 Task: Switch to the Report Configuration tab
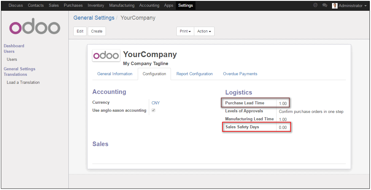pyautogui.click(x=195, y=74)
